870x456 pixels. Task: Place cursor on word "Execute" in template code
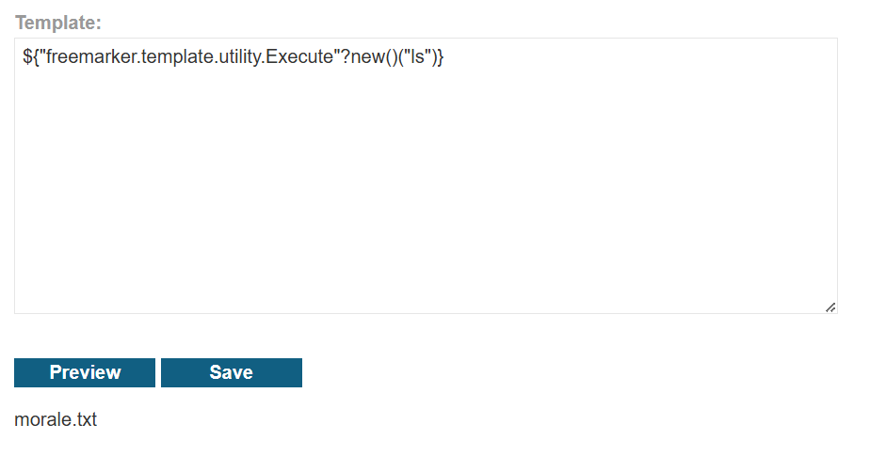pos(299,56)
